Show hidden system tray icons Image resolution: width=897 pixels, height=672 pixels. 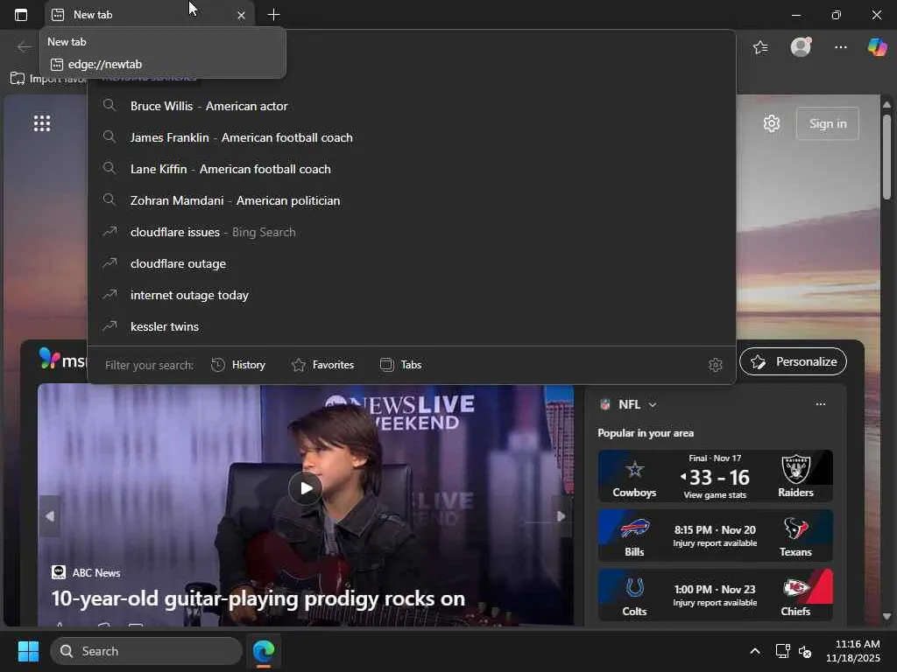click(x=755, y=651)
